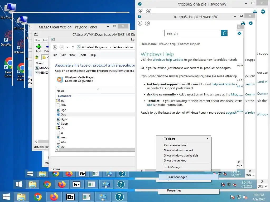Go to Help home

point(149,44)
